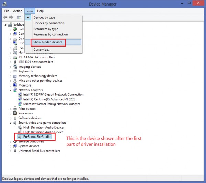Click the Universal Serial Bus controllers icon
206x183 pixels.
click(15, 151)
